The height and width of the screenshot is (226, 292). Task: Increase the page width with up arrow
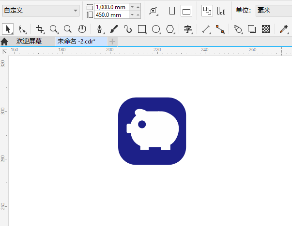[138, 7]
